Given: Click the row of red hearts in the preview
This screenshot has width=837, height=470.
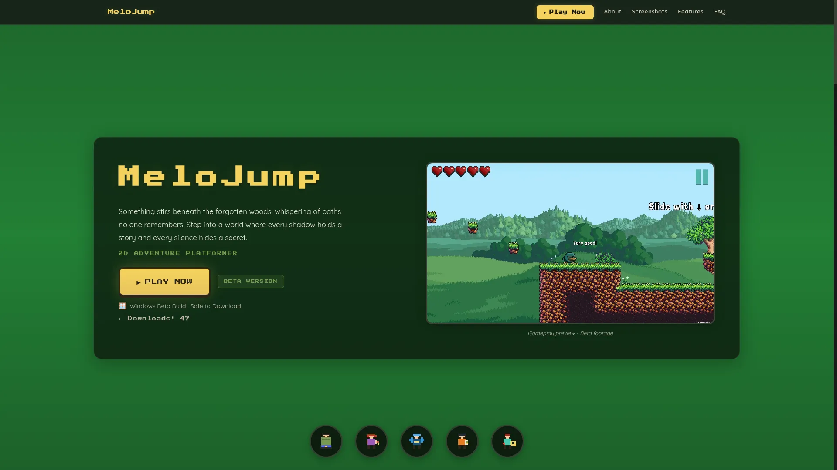Looking at the screenshot, I should coord(461,171).
